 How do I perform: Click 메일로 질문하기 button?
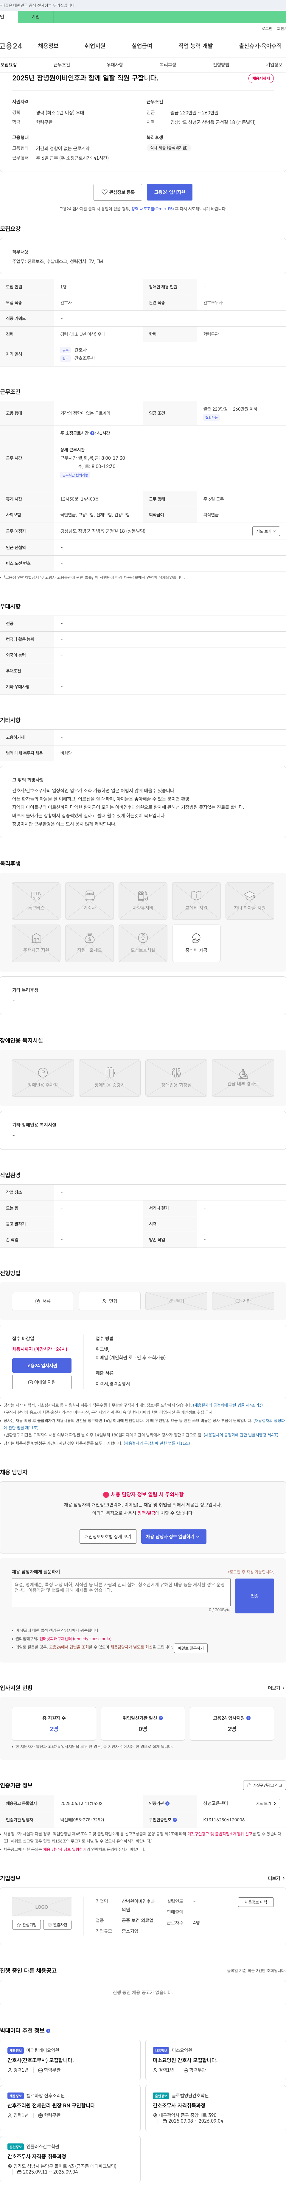pos(191,1648)
